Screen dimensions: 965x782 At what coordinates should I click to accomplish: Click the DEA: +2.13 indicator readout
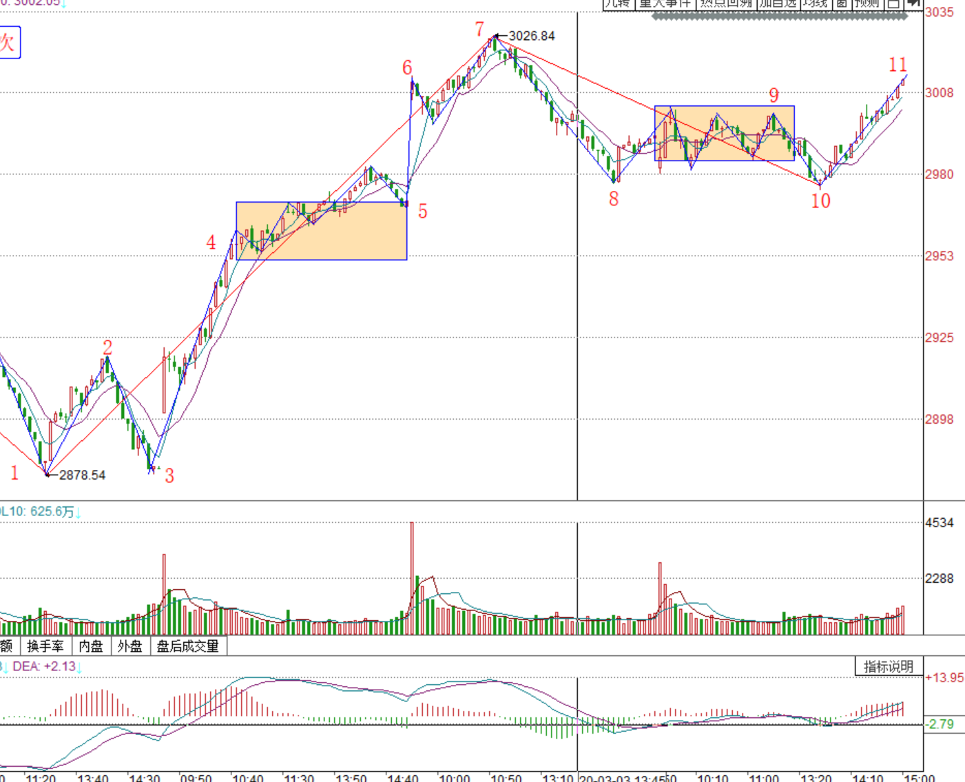[44, 666]
